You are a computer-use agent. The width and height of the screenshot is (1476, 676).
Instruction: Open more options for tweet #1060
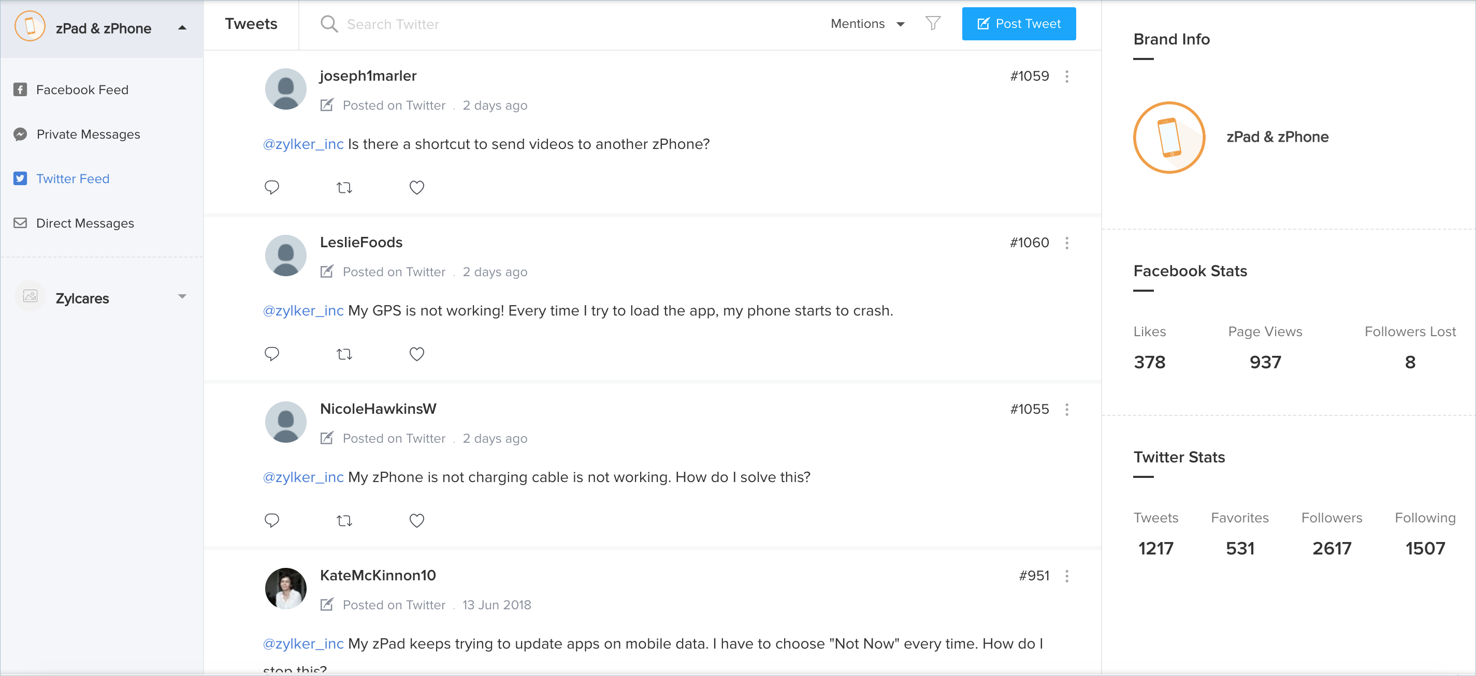tap(1066, 243)
